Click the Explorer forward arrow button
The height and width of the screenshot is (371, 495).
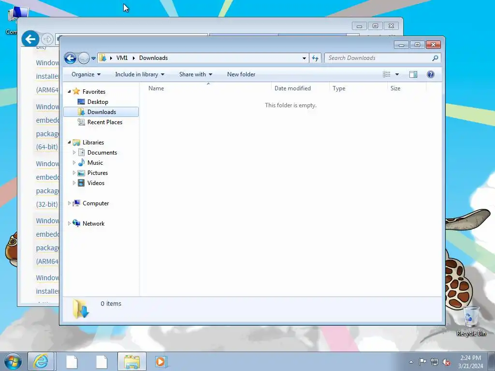click(84, 58)
